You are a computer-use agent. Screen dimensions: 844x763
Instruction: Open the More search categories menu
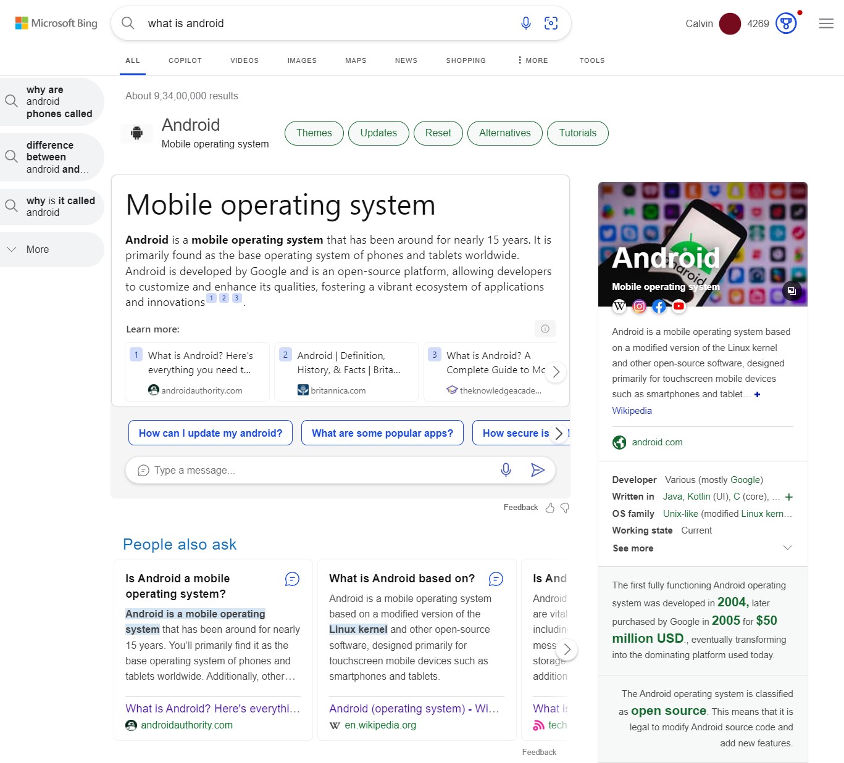(533, 60)
